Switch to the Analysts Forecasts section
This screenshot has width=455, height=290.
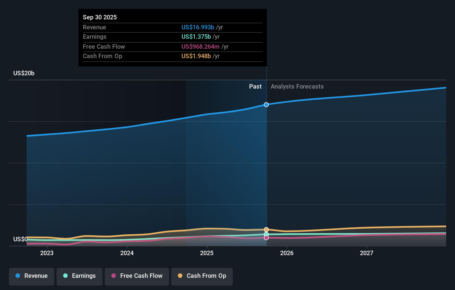click(297, 86)
